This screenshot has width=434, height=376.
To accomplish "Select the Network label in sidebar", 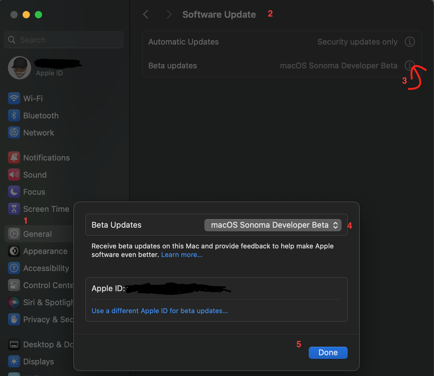I will pos(39,132).
